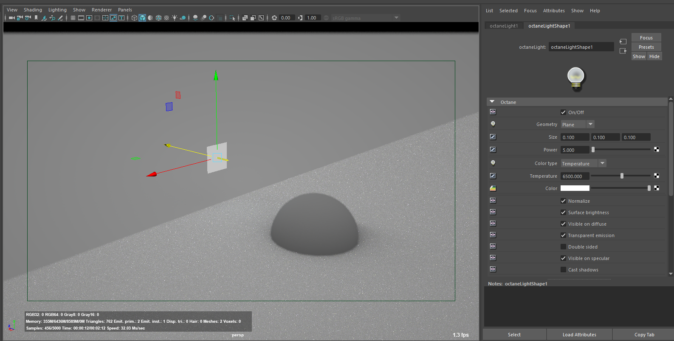Image resolution: width=674 pixels, height=341 pixels.
Task: Click the Presets button
Action: (646, 47)
